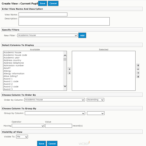Move selected column to bottom icon
The width and height of the screenshot is (146, 146).
pos(138,76)
